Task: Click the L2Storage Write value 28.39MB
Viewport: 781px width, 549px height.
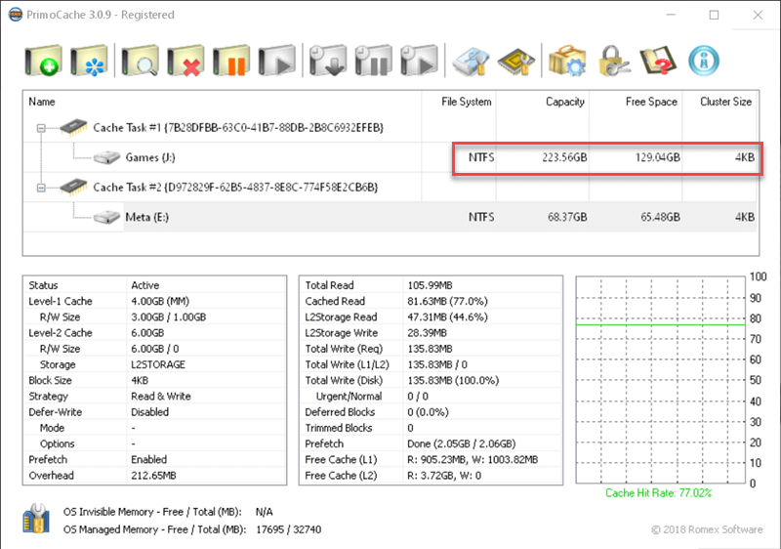Action: [427, 333]
